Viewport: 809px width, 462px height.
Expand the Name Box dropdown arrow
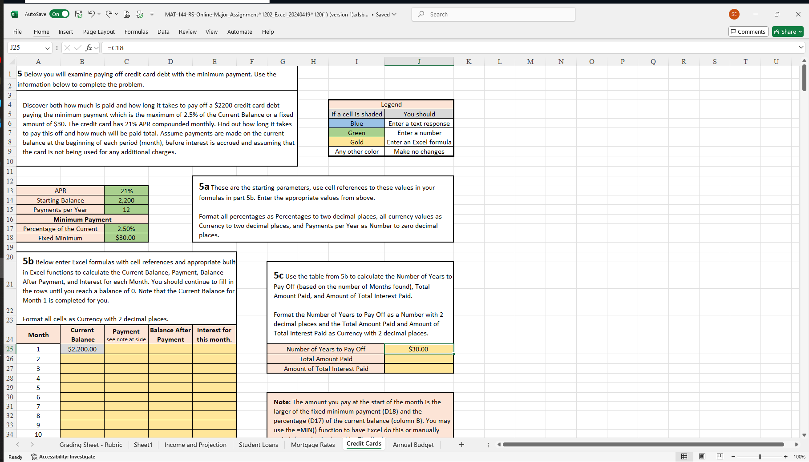(x=47, y=48)
